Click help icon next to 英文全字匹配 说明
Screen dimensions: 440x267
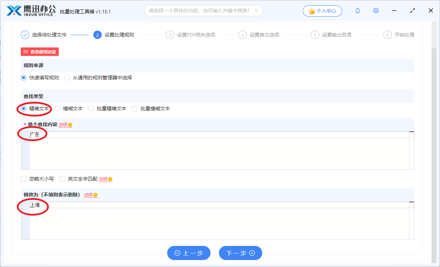pos(110,179)
